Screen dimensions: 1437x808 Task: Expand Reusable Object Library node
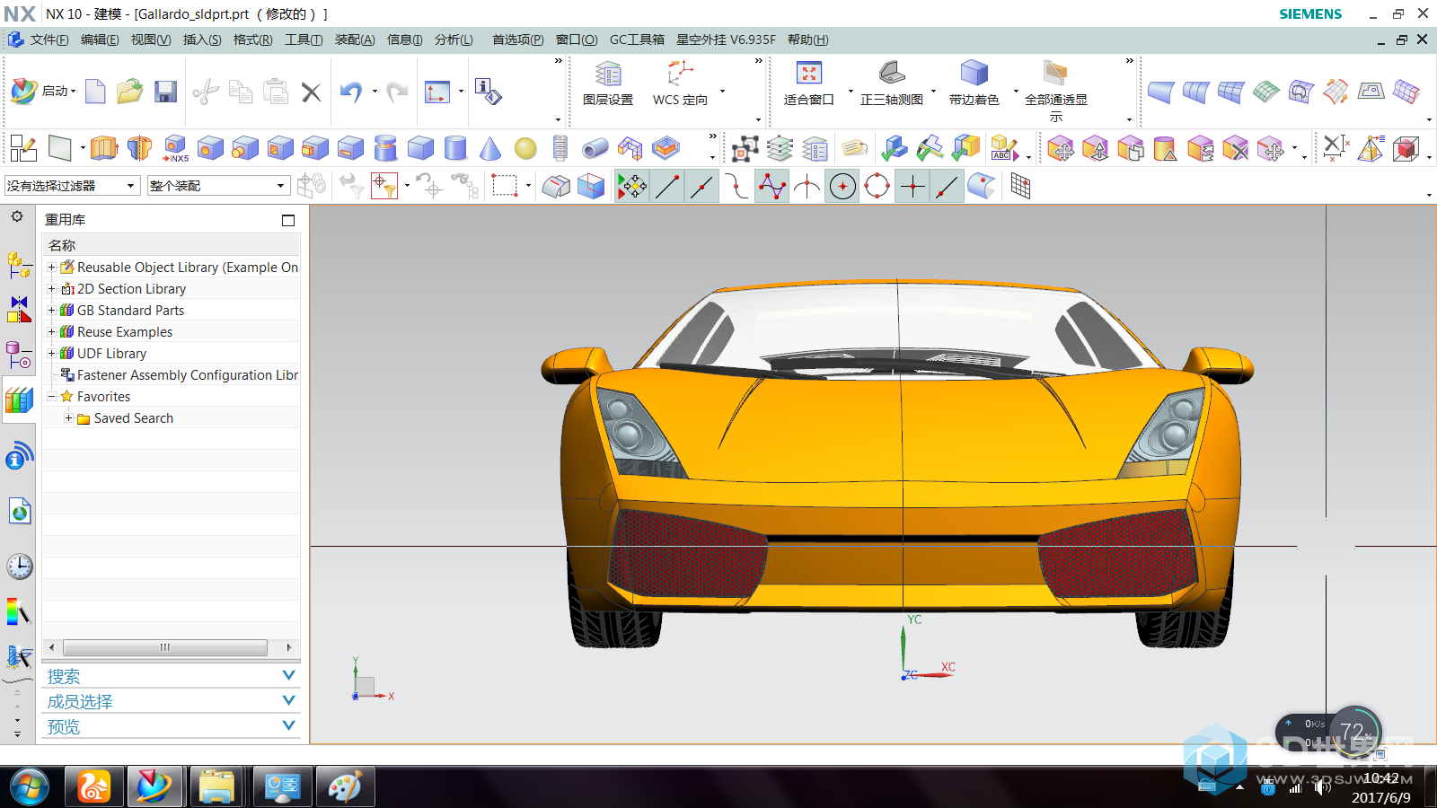[51, 268]
